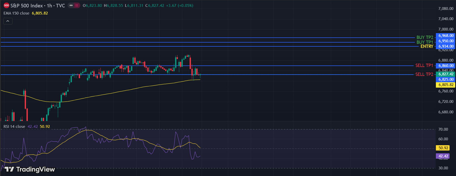Viewport: 456px width, 176px height.
Task: Click the 6,860.00 blue price tag
Action: pyautogui.click(x=446, y=66)
